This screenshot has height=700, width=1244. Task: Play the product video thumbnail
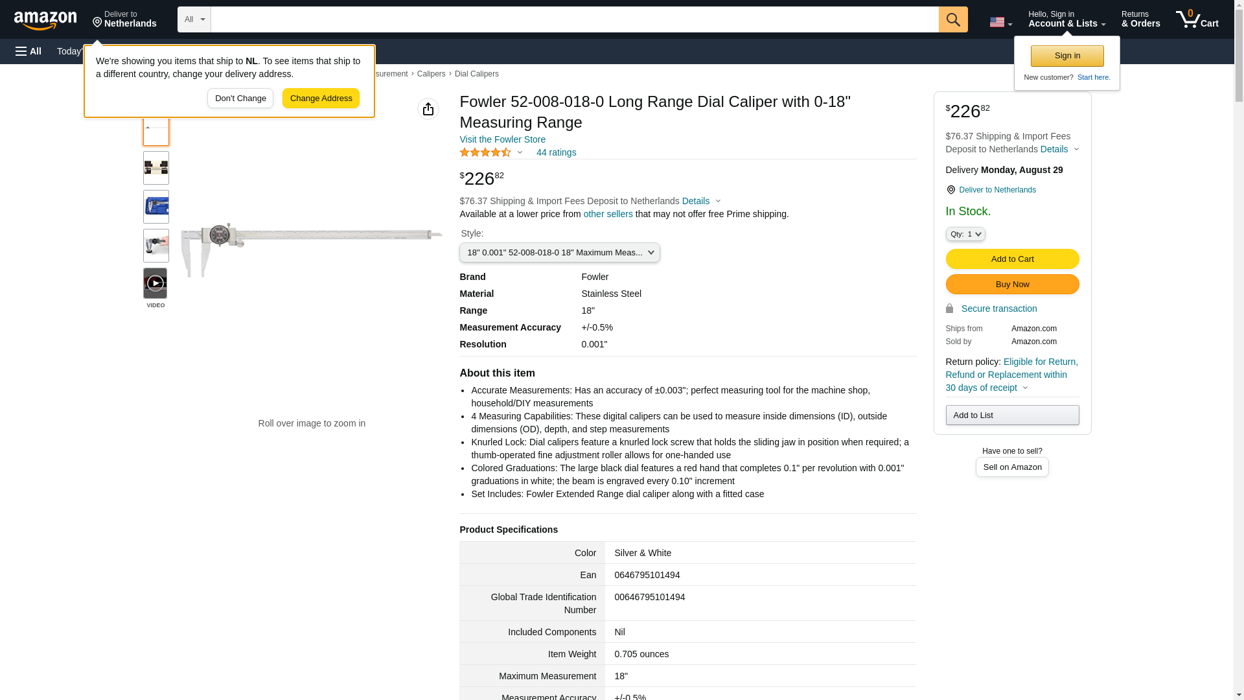[155, 283]
